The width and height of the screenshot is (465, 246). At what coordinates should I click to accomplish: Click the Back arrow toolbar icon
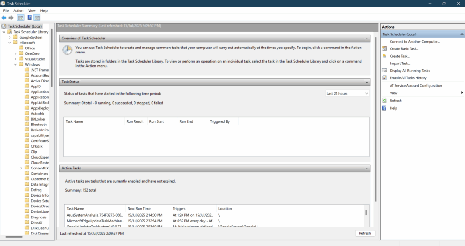click(x=4, y=18)
